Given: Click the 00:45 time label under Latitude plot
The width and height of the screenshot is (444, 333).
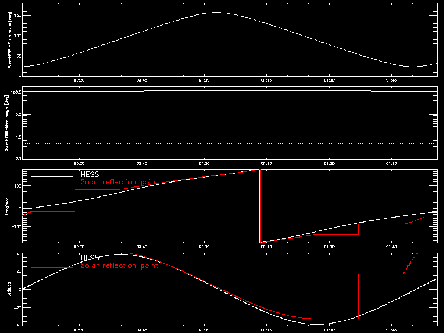Looking at the screenshot, I should 142,330.
